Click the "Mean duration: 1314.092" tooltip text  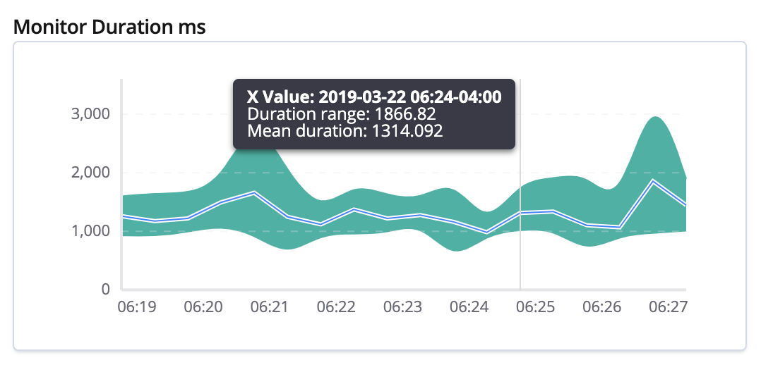coord(344,130)
